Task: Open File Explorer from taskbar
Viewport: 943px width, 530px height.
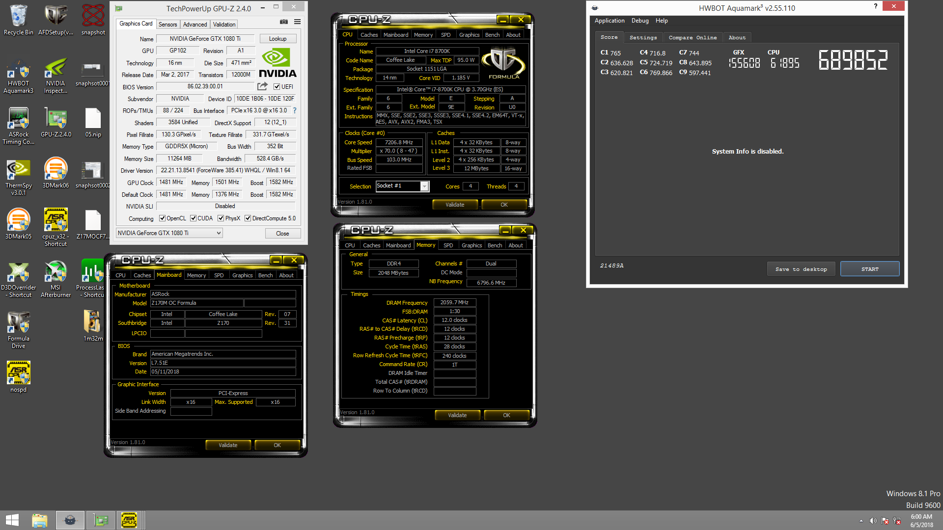Action: 39,520
